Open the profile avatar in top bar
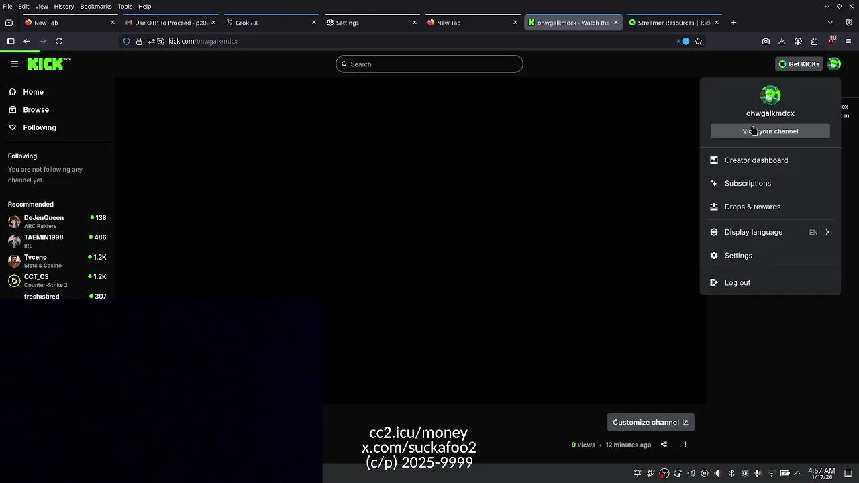Image resolution: width=859 pixels, height=483 pixels. tap(834, 64)
